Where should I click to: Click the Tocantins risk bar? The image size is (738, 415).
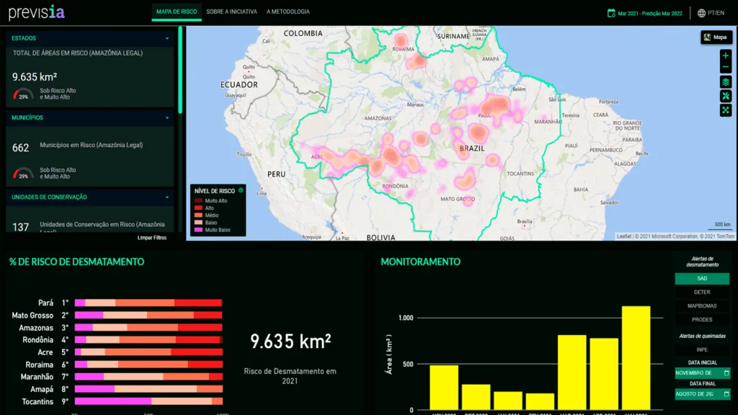pyautogui.click(x=148, y=401)
